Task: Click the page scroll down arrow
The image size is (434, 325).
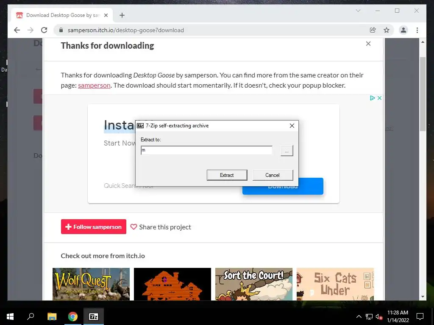Action: (423, 297)
